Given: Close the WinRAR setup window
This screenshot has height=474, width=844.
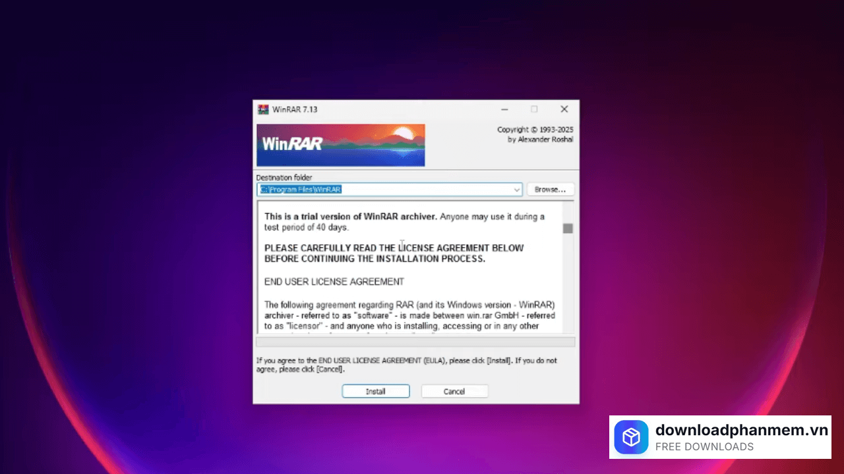Looking at the screenshot, I should 564,109.
